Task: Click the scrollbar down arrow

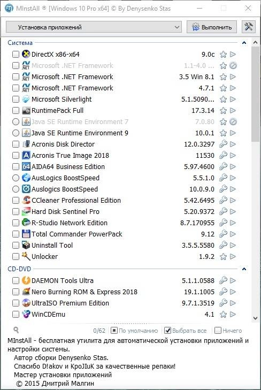Action: (x=255, y=318)
